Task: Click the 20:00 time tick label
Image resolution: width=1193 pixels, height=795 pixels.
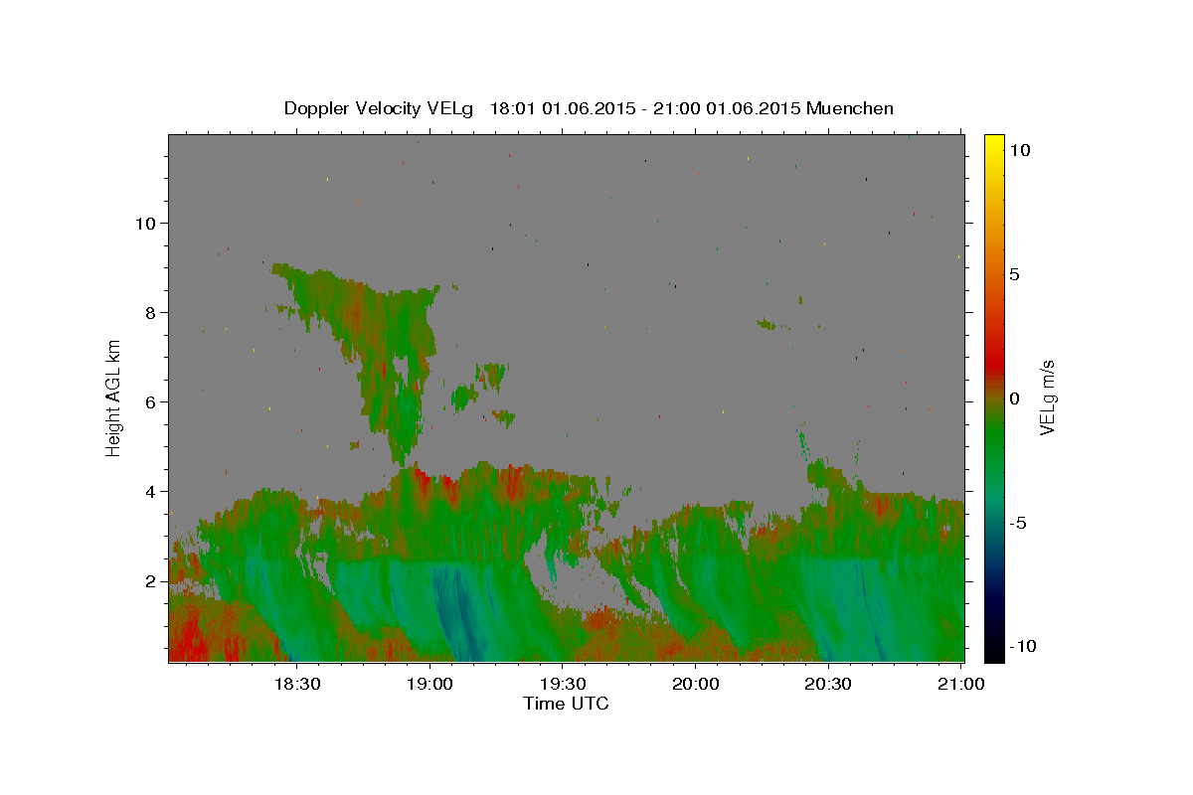Action: (x=696, y=684)
